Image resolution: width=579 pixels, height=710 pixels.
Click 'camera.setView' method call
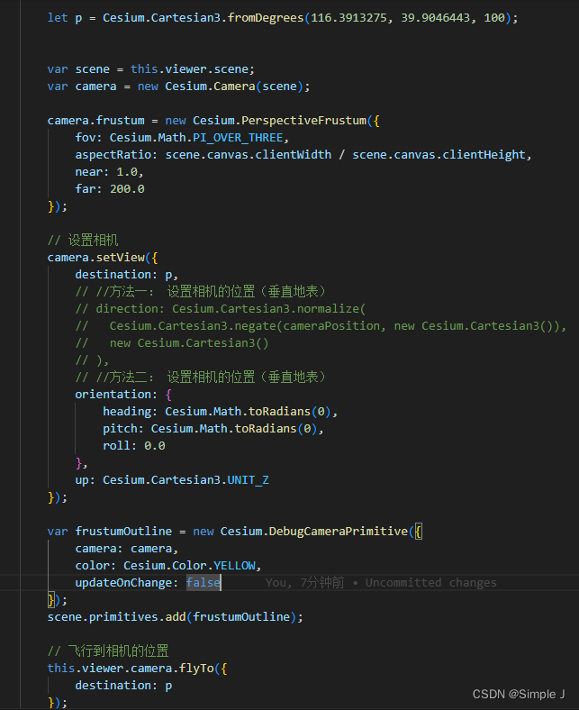point(96,258)
